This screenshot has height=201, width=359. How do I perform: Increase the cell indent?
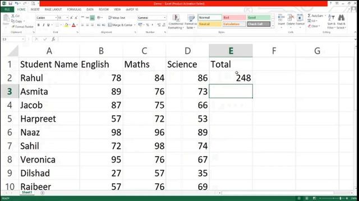pyautogui.click(x=103, y=25)
